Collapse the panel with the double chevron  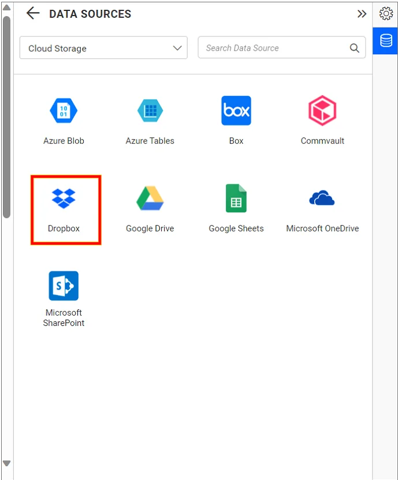click(x=362, y=14)
